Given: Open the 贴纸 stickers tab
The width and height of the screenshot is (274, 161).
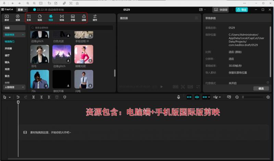Looking at the screenshot, I should coord(40,18).
